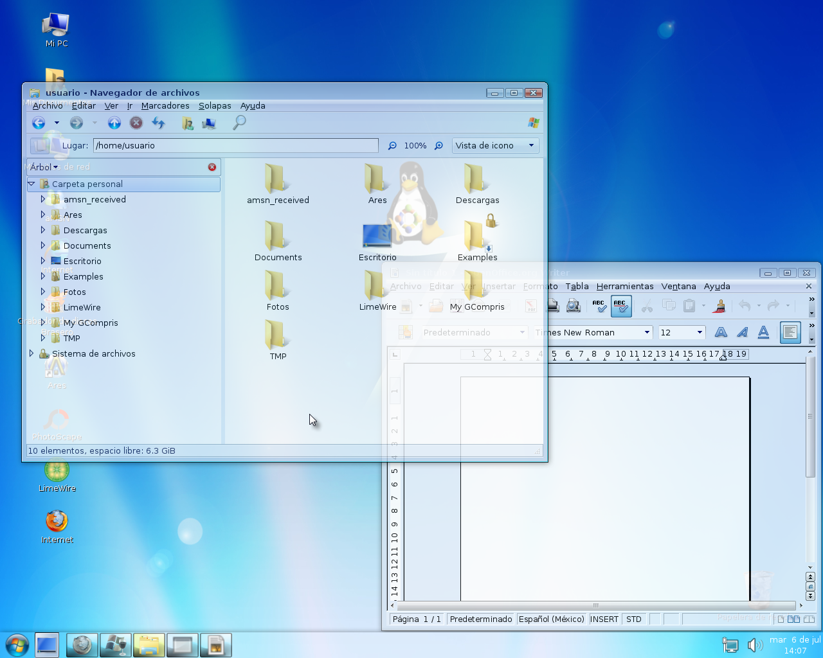Launch Firefox from taskbar globe icon
The width and height of the screenshot is (823, 658).
(x=82, y=645)
